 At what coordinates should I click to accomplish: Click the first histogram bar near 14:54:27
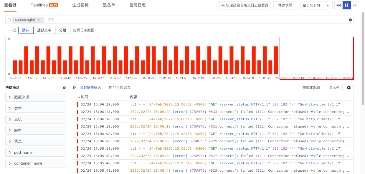point(15,67)
